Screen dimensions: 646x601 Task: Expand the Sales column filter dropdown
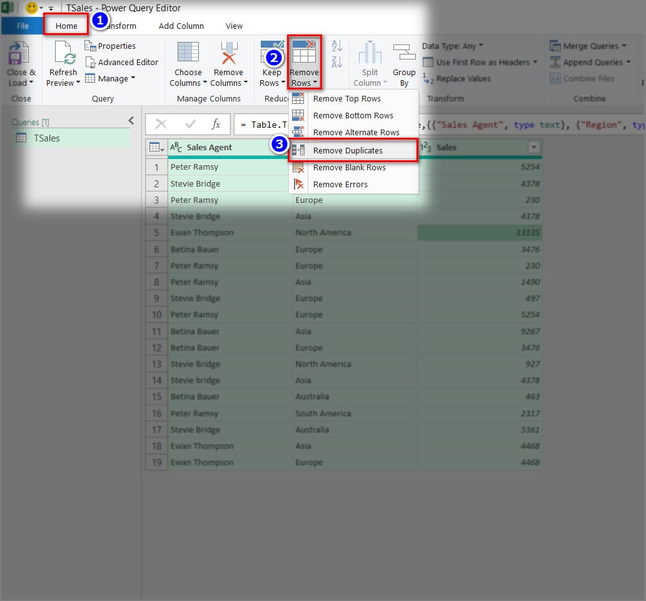coord(533,147)
